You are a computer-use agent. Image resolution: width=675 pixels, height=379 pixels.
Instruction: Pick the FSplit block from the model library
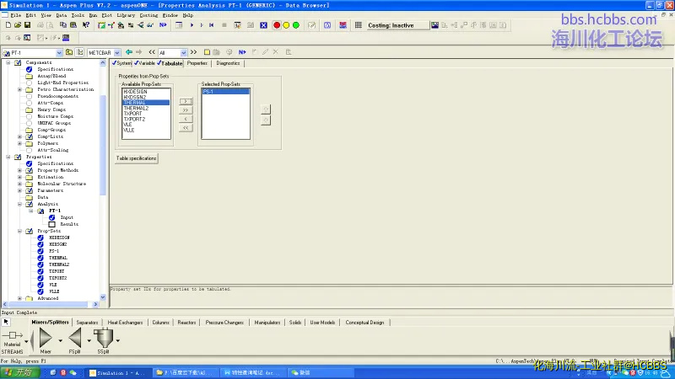tap(75, 339)
